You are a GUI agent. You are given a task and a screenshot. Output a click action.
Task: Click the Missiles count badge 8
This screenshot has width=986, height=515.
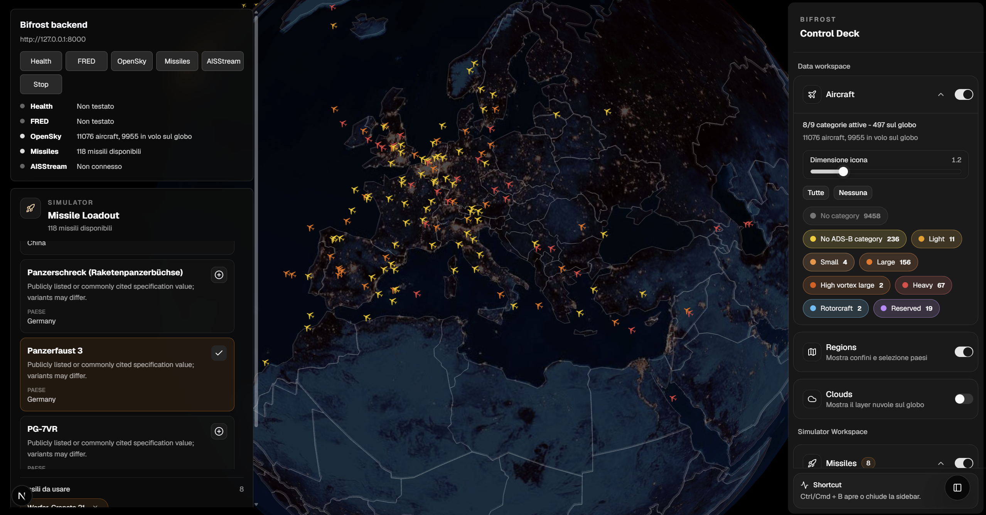pos(868,463)
